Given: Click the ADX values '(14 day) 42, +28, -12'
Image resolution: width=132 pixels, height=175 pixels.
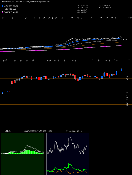Looking at the screenshot, I should tap(74, 131).
